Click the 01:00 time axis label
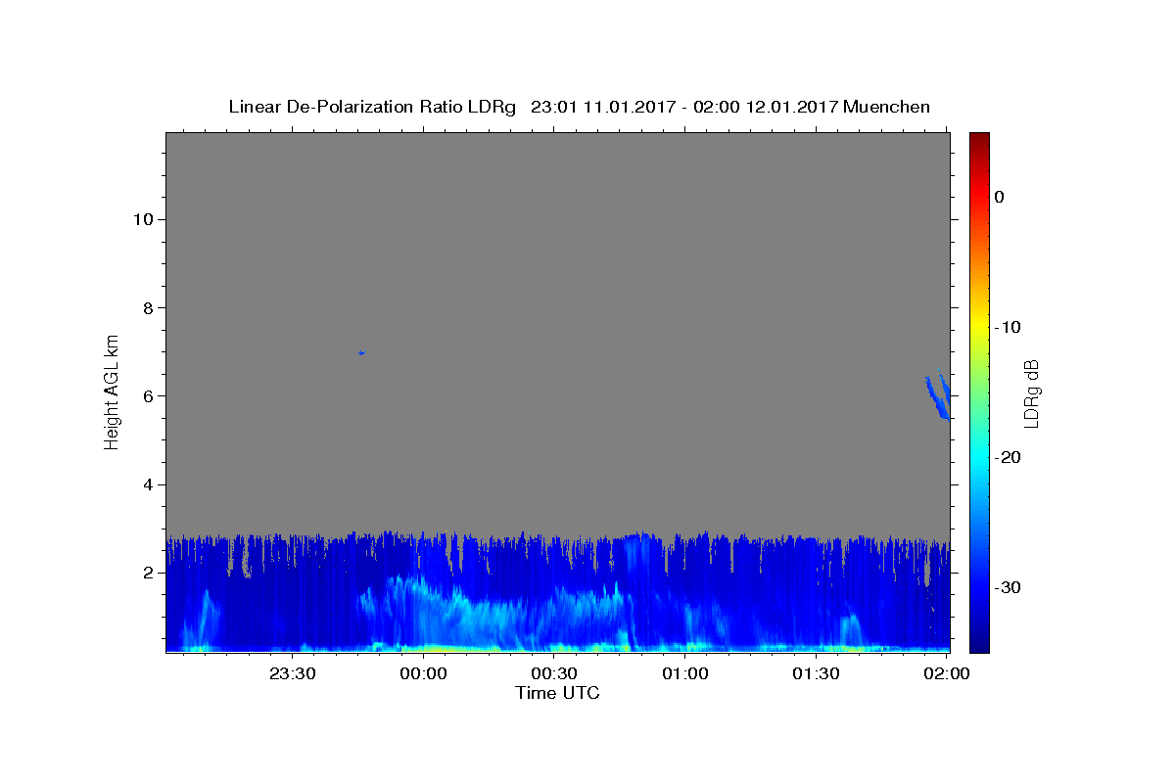 tap(685, 673)
